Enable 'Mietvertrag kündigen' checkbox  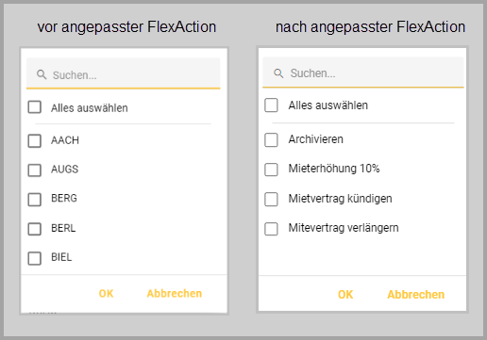(x=271, y=199)
